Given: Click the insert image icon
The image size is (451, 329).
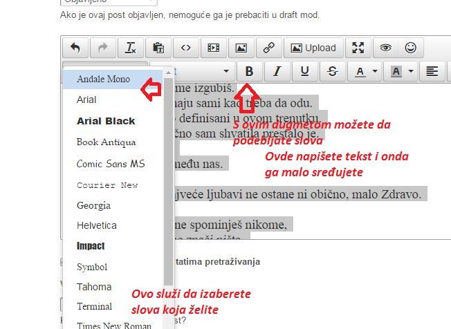Looking at the screenshot, I should [x=241, y=48].
